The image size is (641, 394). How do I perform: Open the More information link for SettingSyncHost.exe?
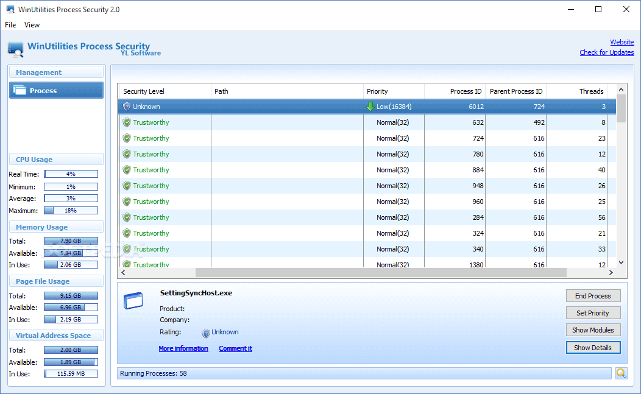coord(183,348)
